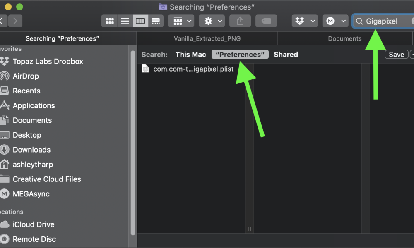Click the column resize handle at bottom
Screen dimensions: 414x248
tap(249, 229)
